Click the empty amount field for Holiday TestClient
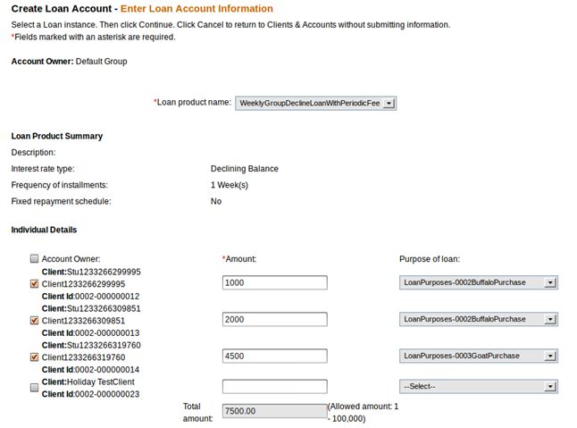The height and width of the screenshot is (428, 577). pos(274,387)
